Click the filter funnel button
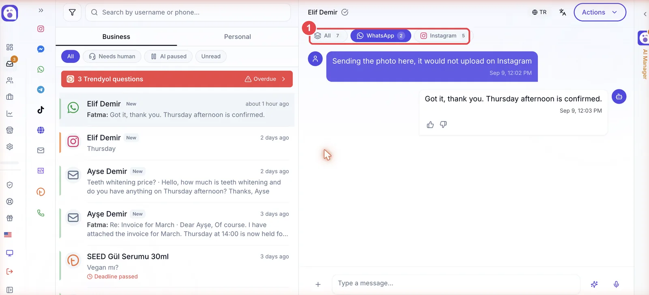The height and width of the screenshot is (295, 649). pos(72,12)
